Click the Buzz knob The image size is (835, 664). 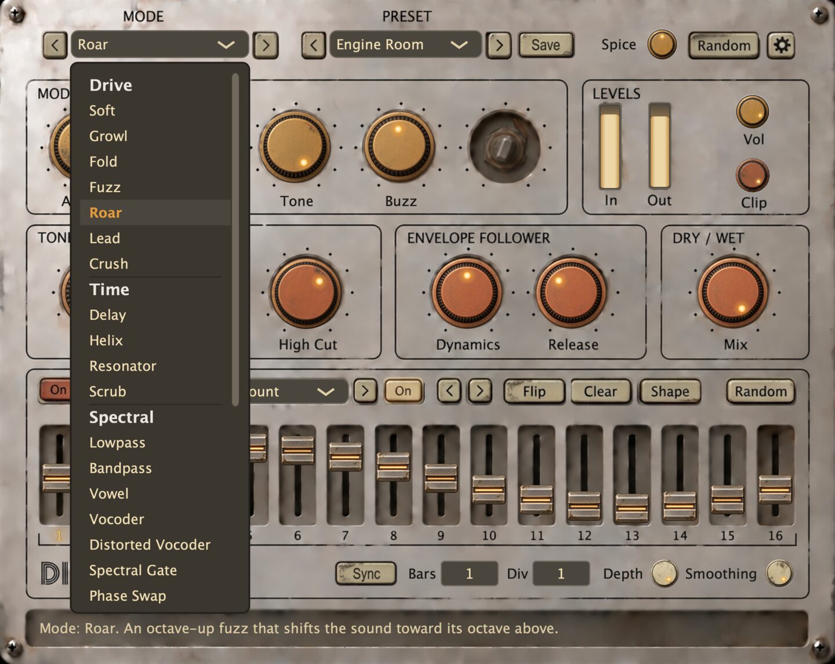pos(399,147)
